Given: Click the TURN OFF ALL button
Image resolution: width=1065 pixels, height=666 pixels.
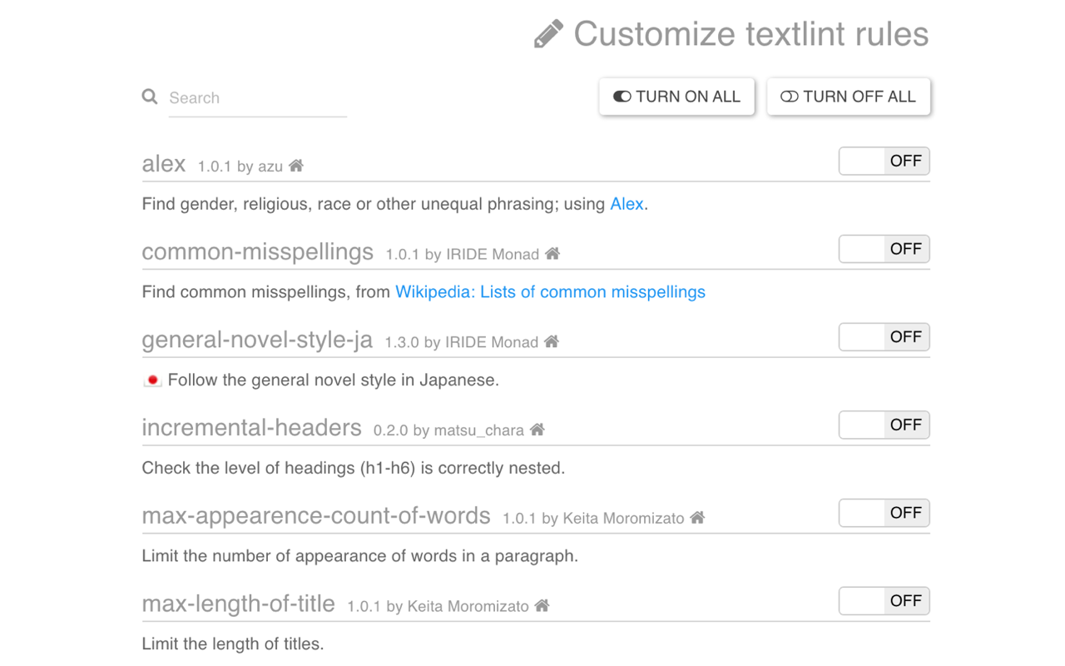Looking at the screenshot, I should (849, 97).
